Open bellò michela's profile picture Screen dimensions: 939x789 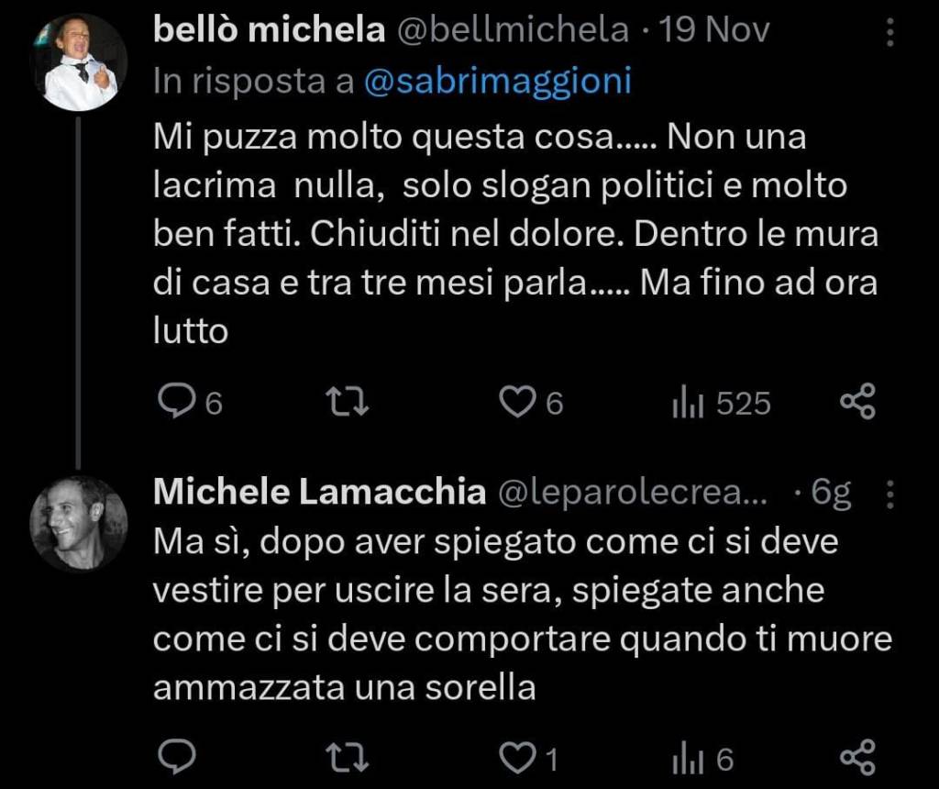[79, 62]
